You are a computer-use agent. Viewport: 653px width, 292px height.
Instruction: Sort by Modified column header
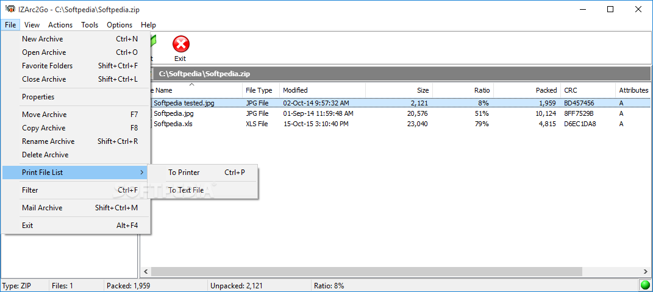coord(323,90)
